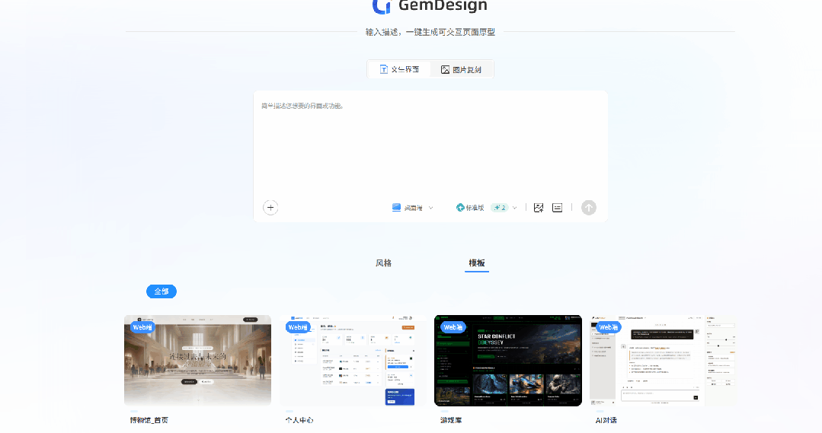Click the plus add attachment icon
822x433 pixels.
pyautogui.click(x=270, y=208)
